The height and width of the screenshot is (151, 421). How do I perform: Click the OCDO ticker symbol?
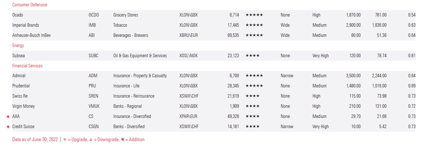[x=94, y=15]
